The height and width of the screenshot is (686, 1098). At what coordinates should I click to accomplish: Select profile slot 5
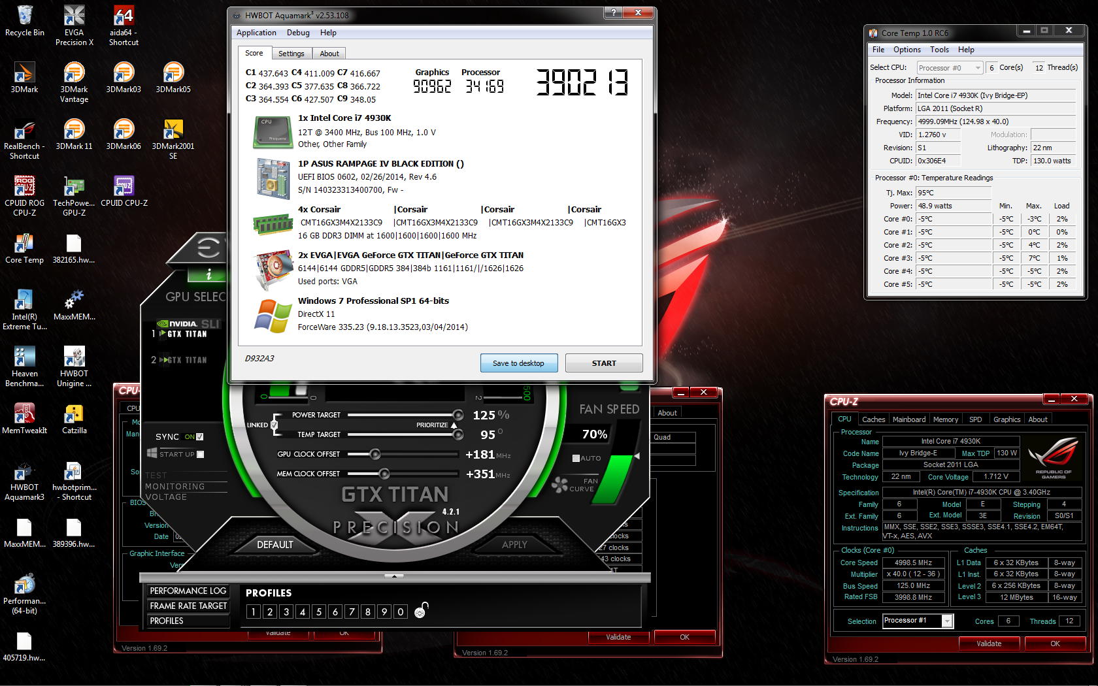tap(319, 612)
